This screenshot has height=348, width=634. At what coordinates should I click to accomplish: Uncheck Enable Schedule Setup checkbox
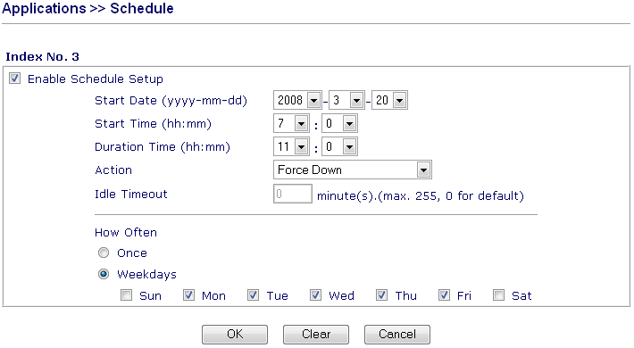pos(14,79)
